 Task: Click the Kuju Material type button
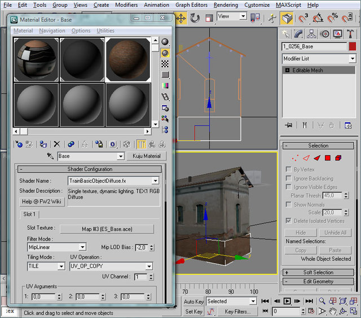click(147, 156)
